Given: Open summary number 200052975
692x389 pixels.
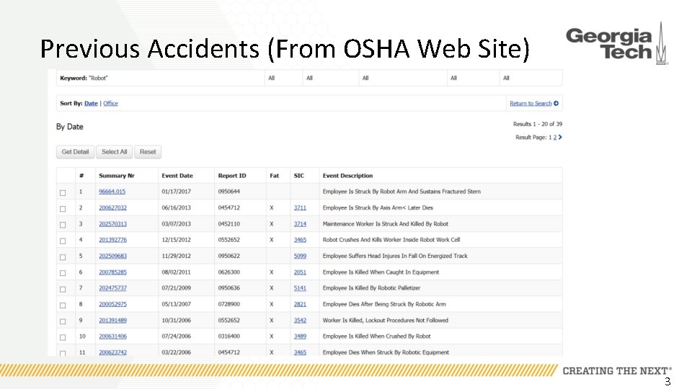Looking at the screenshot, I should [x=112, y=304].
